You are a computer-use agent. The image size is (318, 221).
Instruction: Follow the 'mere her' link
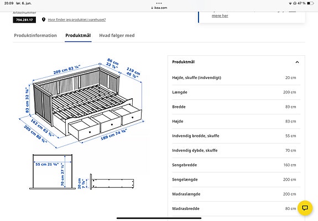point(220,15)
